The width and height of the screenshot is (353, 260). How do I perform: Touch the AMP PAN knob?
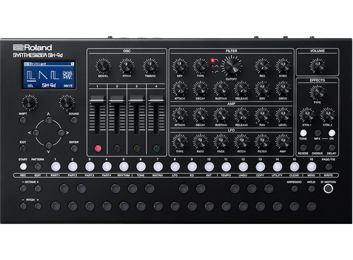[x=262, y=116]
